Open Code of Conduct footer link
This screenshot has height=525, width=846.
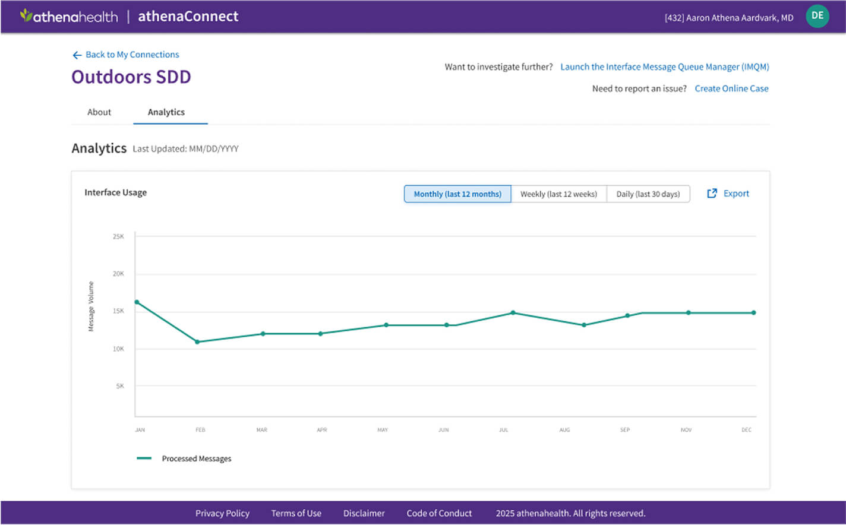point(439,513)
